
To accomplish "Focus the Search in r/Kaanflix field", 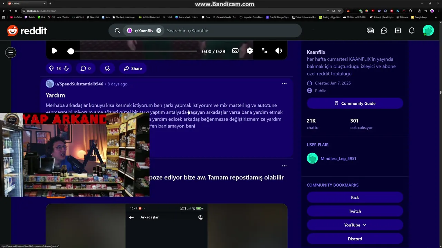I will coord(231,31).
